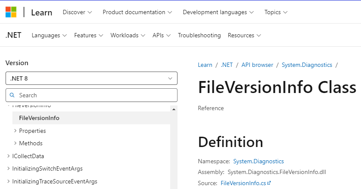Expand the APIs dropdown

(x=161, y=35)
